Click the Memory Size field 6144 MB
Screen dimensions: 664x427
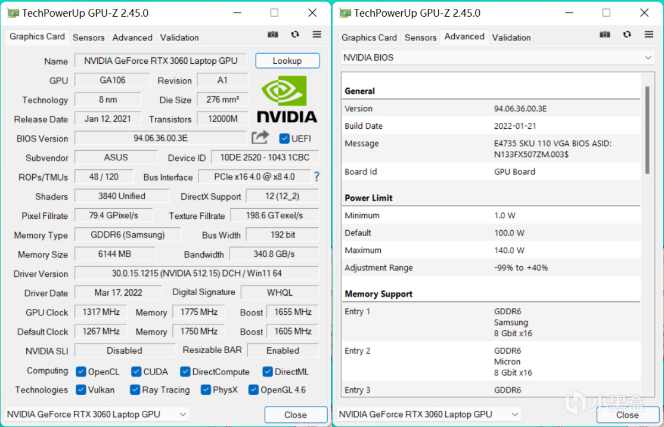tap(115, 253)
